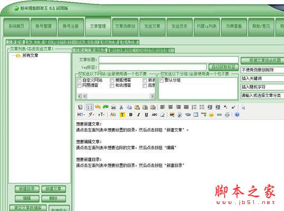Click the orange undo arrow icon
Image resolution: width=284 pixels, height=211 pixels.
pyautogui.click(x=98, y=107)
